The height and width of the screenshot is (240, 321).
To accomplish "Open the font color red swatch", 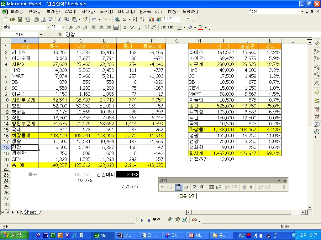I will pyautogui.click(x=201, y=27).
